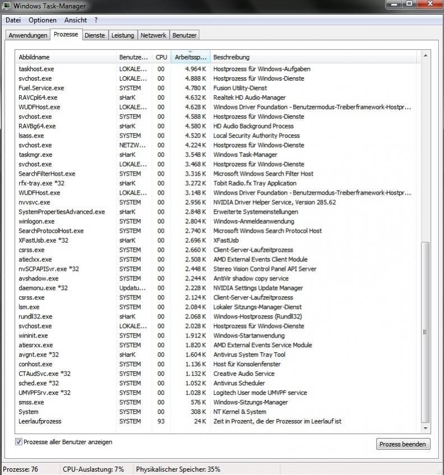444x475 pixels.
Task: Go to the Netzwerk tab
Action: click(153, 35)
